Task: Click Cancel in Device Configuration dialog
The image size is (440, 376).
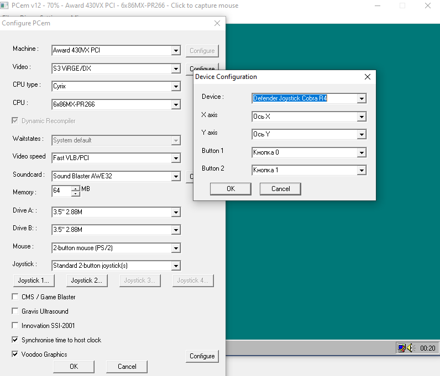Action: [280, 189]
